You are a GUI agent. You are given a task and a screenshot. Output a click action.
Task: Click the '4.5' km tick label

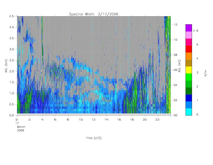[12, 16]
